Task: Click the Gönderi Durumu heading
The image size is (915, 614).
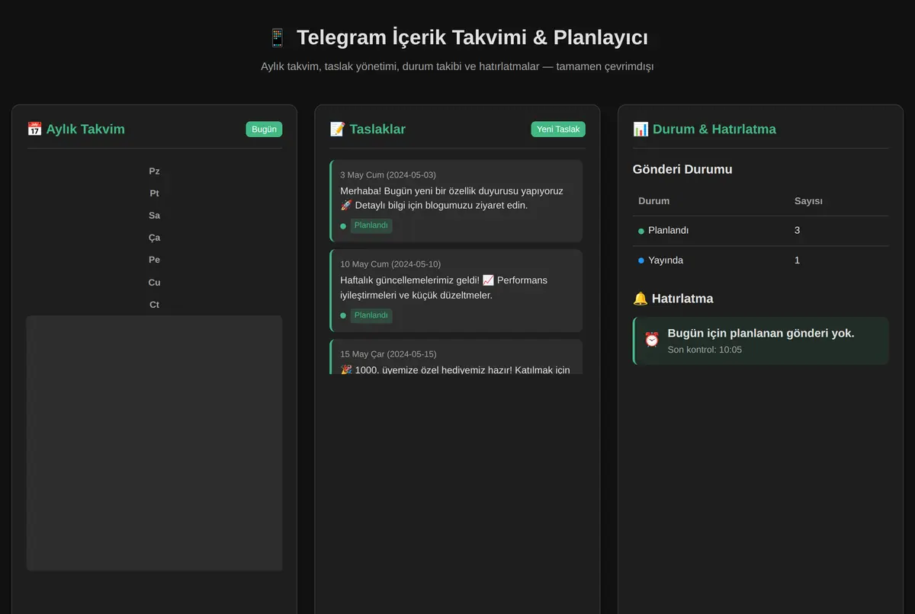Action: 682,169
